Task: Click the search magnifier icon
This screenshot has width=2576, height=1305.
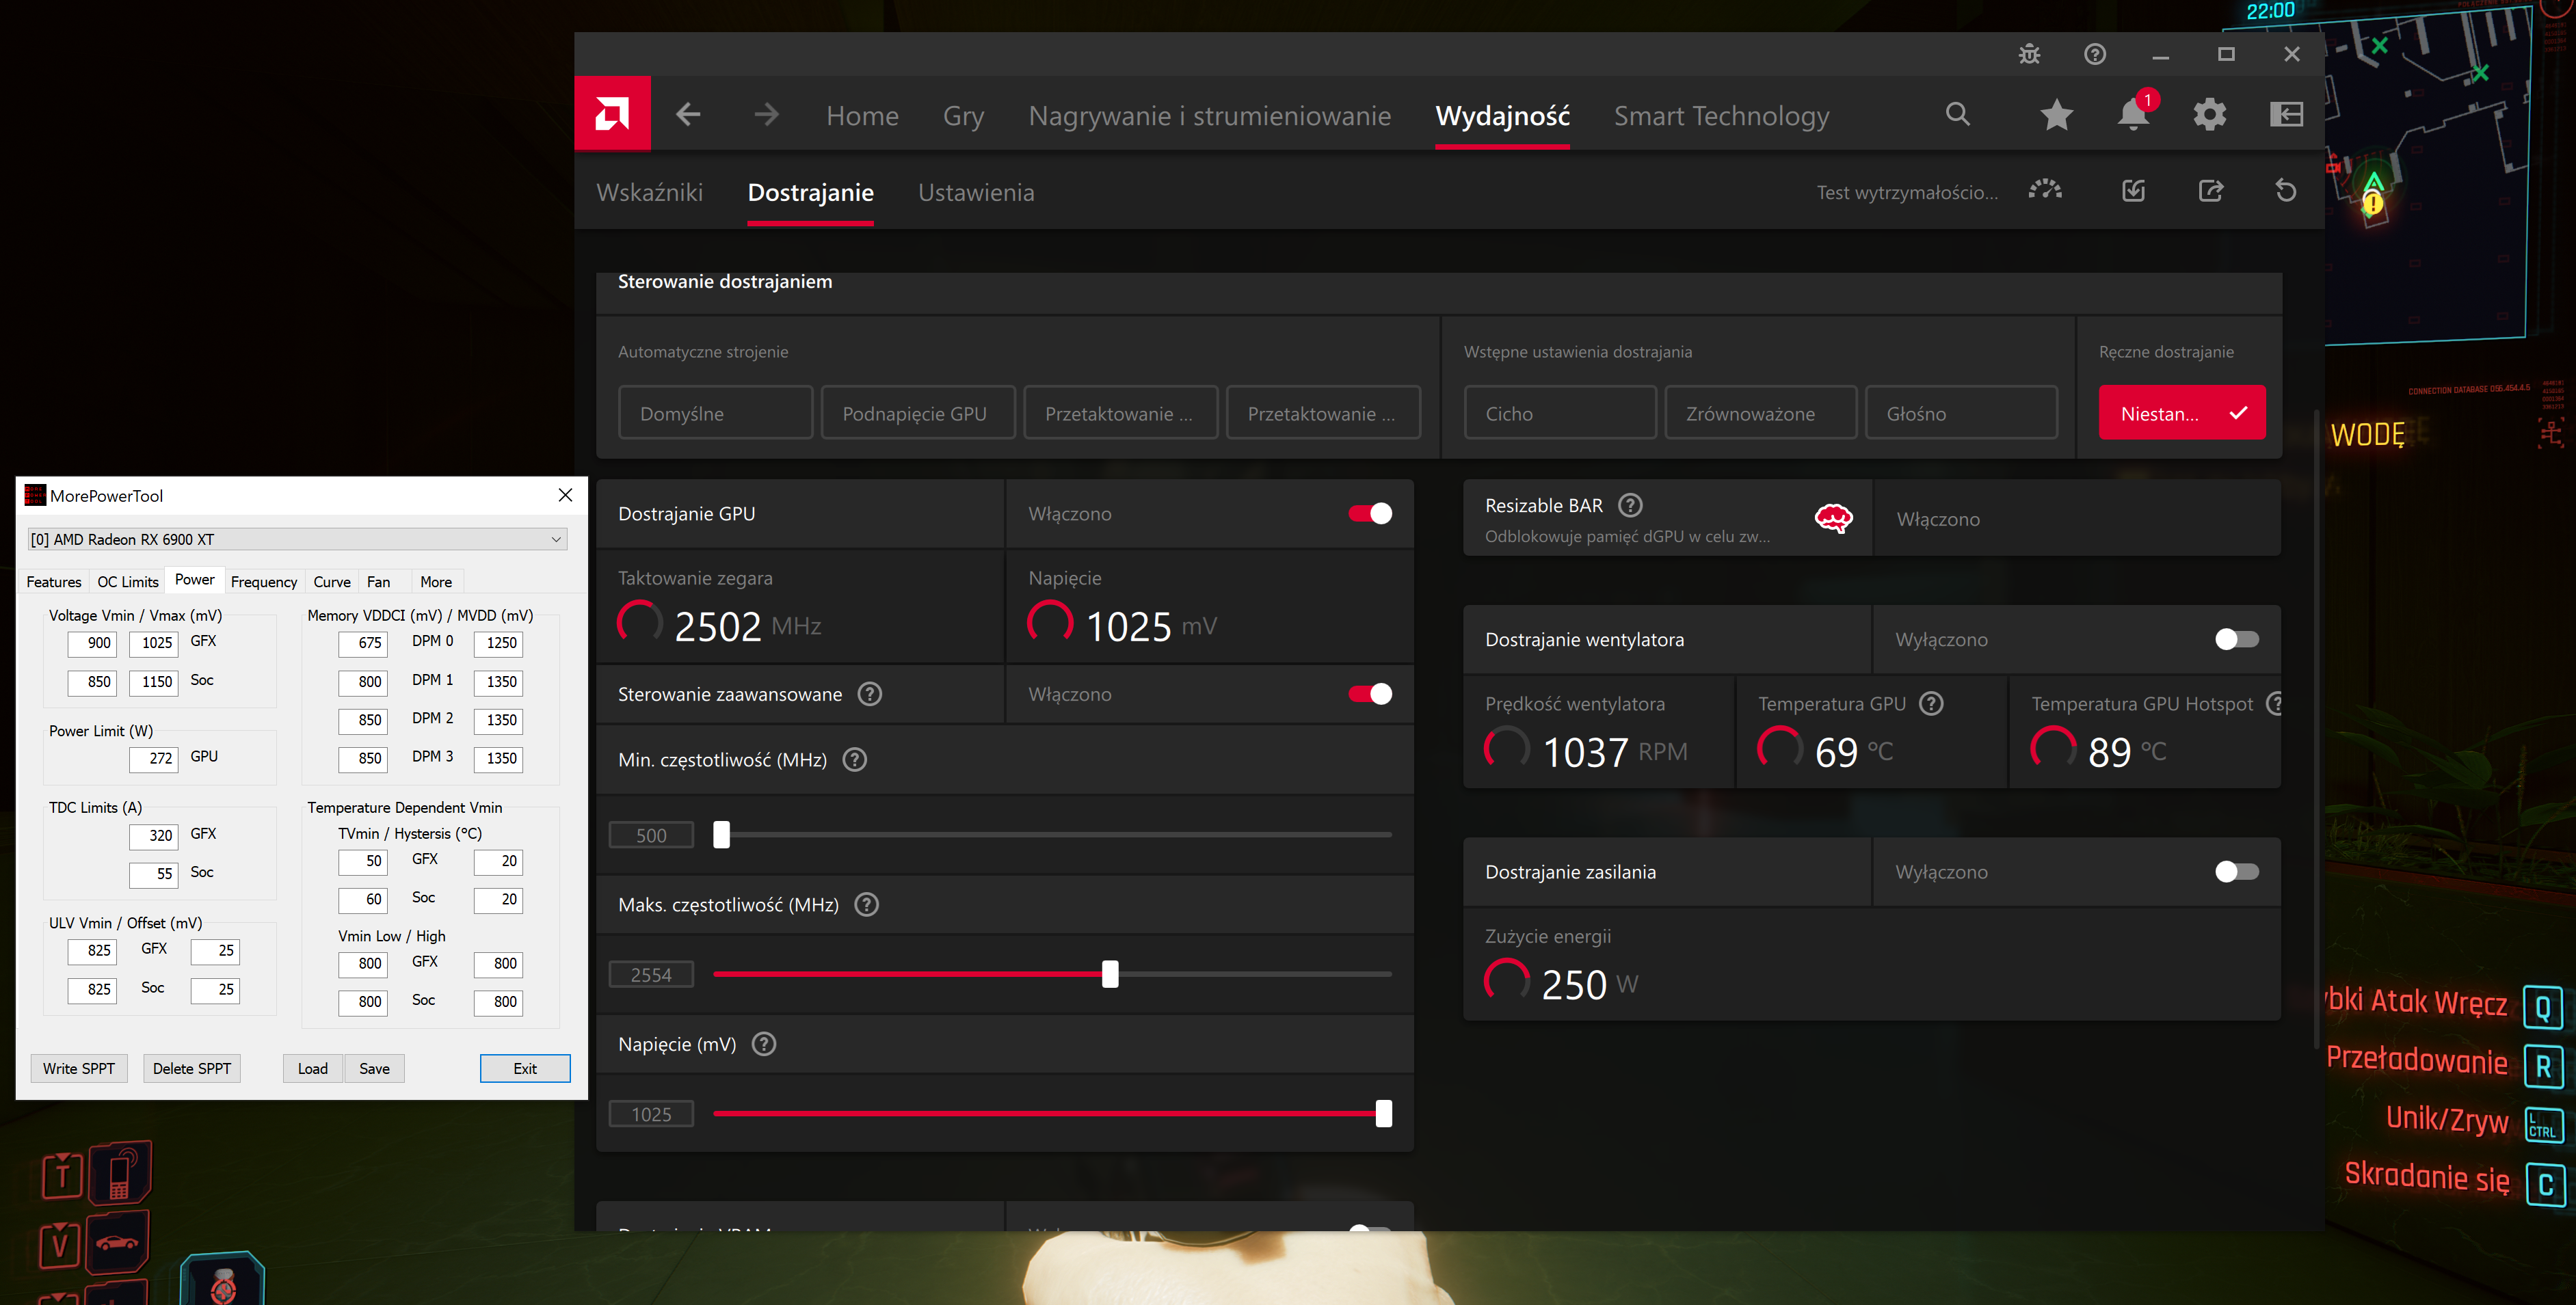Action: [x=1957, y=115]
